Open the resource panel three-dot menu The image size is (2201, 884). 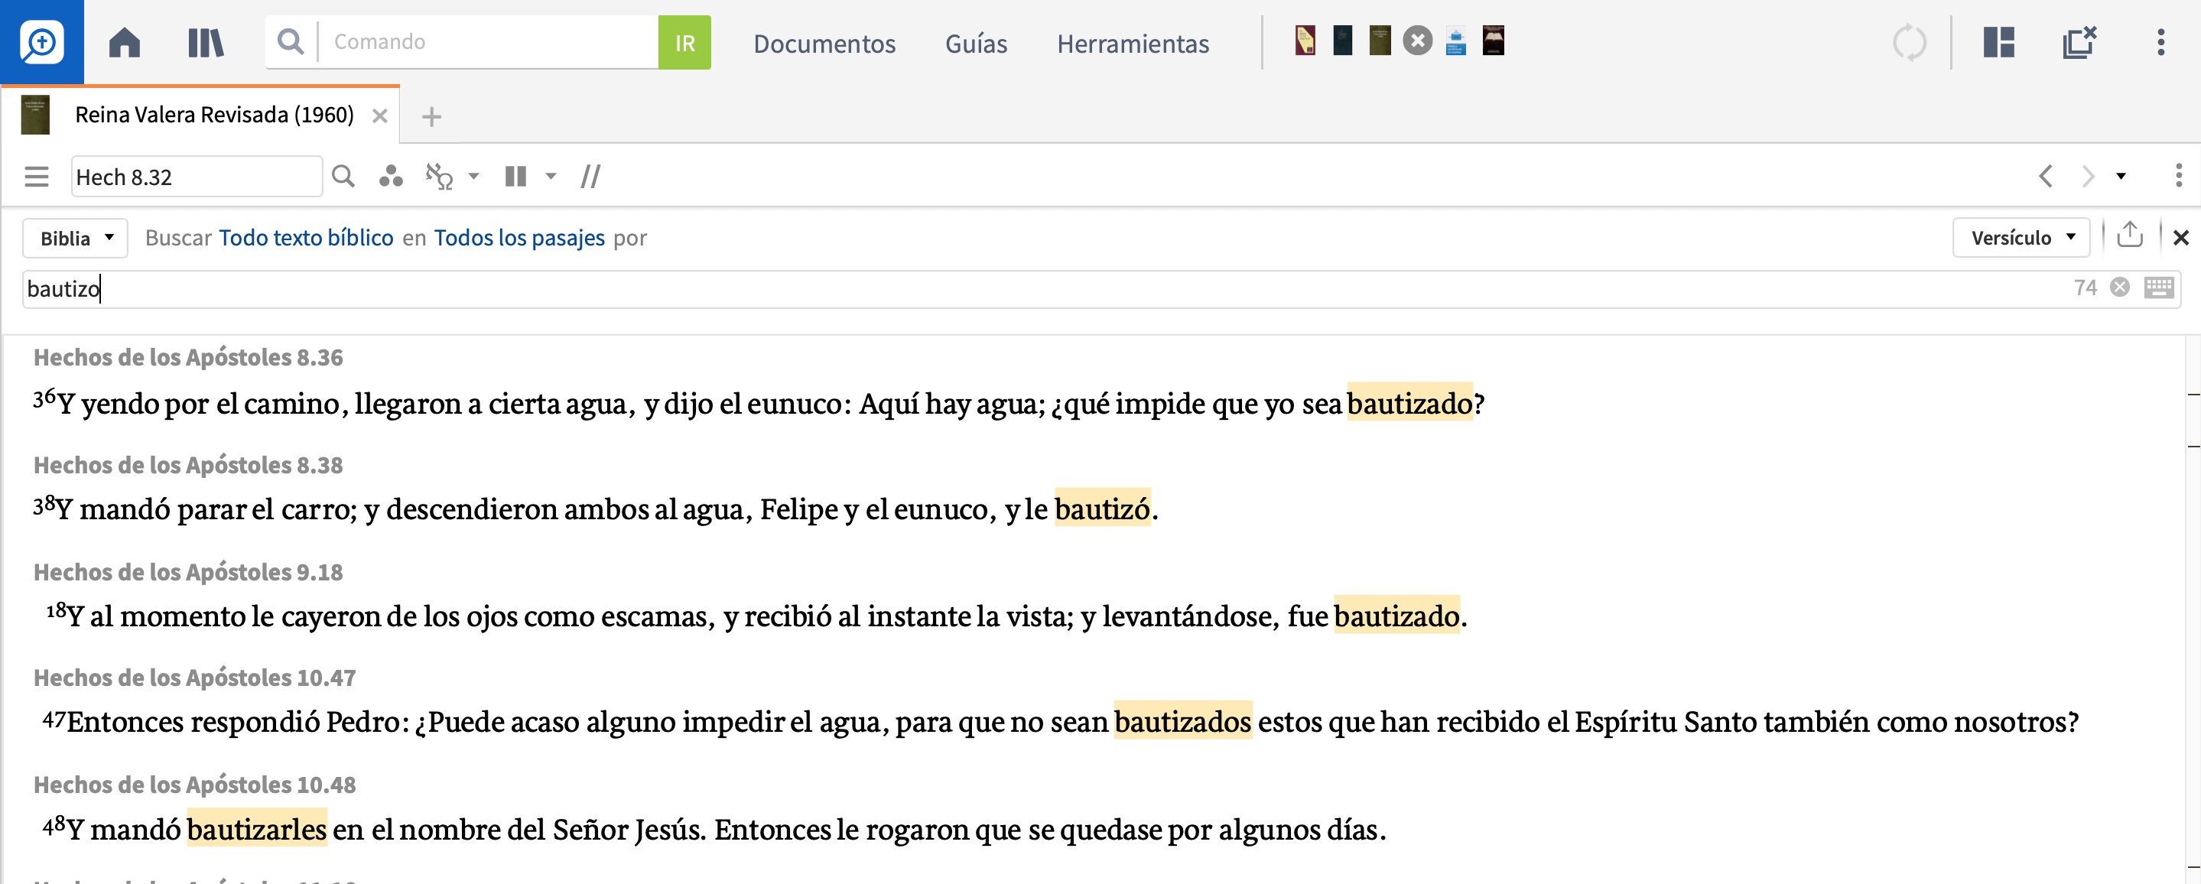point(2179,176)
